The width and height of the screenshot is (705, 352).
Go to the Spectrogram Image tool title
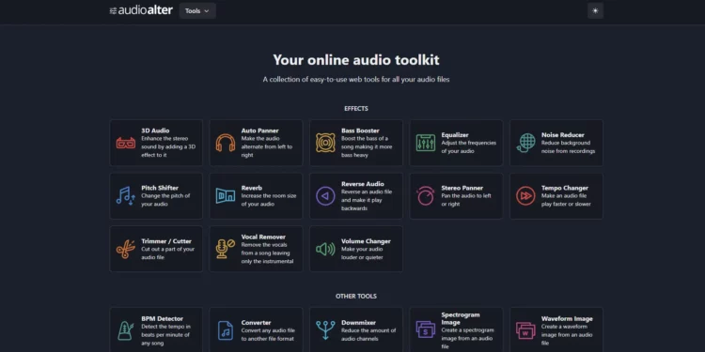pos(461,319)
